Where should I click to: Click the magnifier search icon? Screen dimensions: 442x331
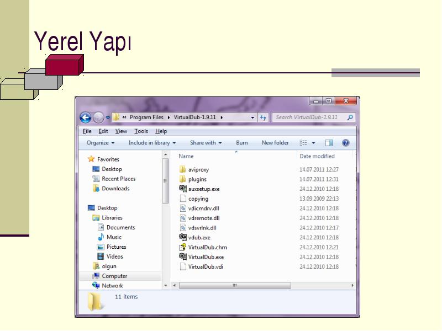click(x=350, y=118)
